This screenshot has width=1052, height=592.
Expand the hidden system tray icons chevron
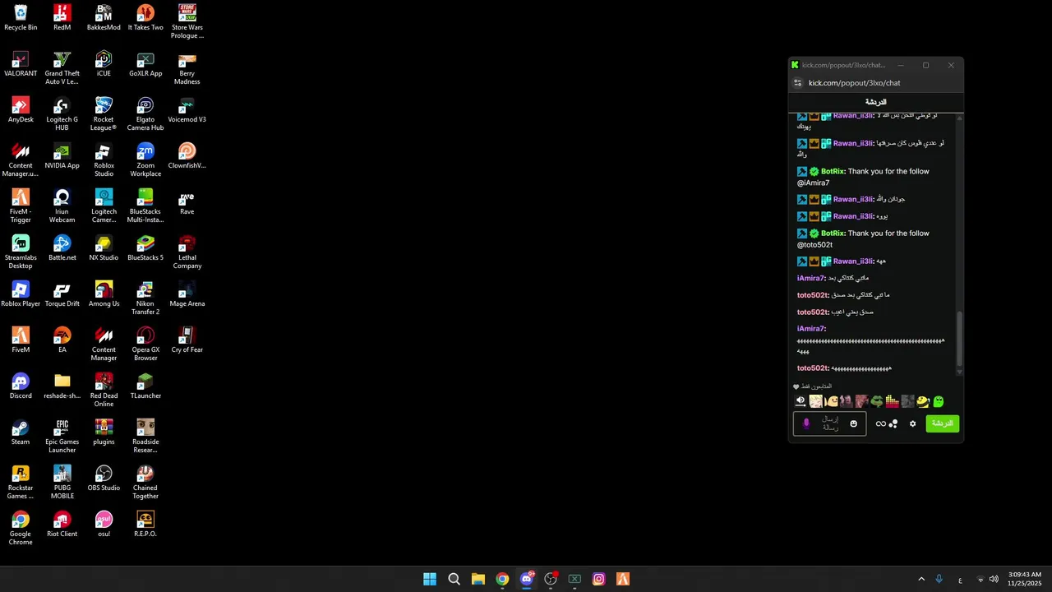coord(921,579)
